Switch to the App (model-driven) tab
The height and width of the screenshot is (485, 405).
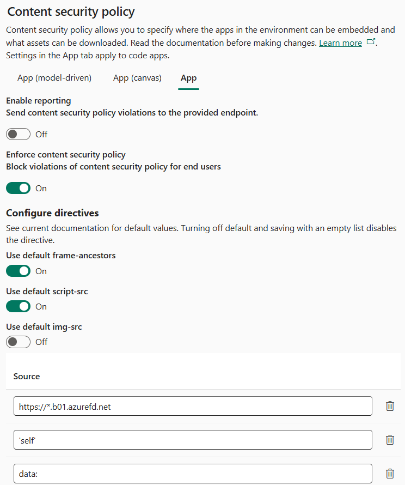[x=54, y=78]
